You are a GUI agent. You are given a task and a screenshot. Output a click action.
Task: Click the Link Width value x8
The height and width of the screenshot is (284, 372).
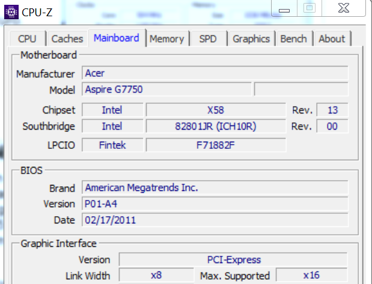pyautogui.click(x=156, y=275)
